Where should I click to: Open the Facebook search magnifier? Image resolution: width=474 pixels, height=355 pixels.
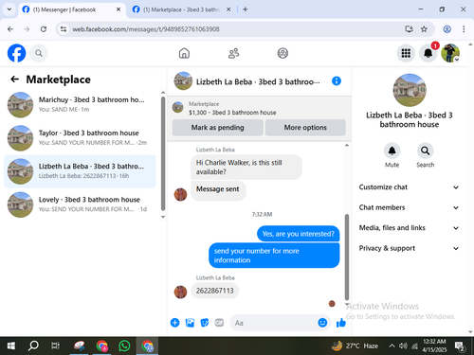click(x=39, y=53)
